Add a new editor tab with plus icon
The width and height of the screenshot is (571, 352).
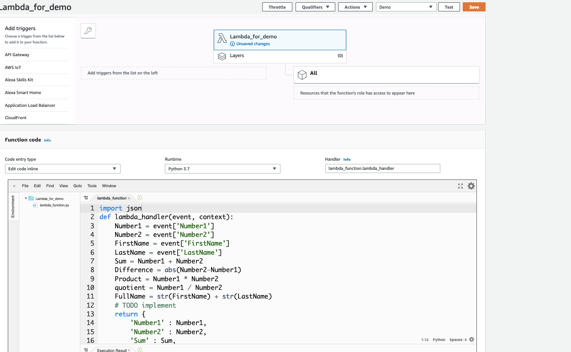[x=140, y=198]
